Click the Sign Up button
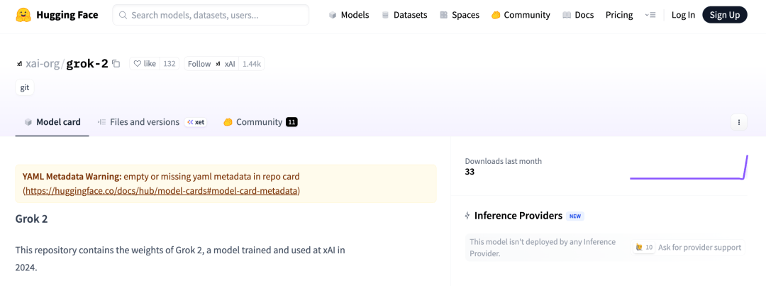The image size is (766, 286). [x=724, y=15]
